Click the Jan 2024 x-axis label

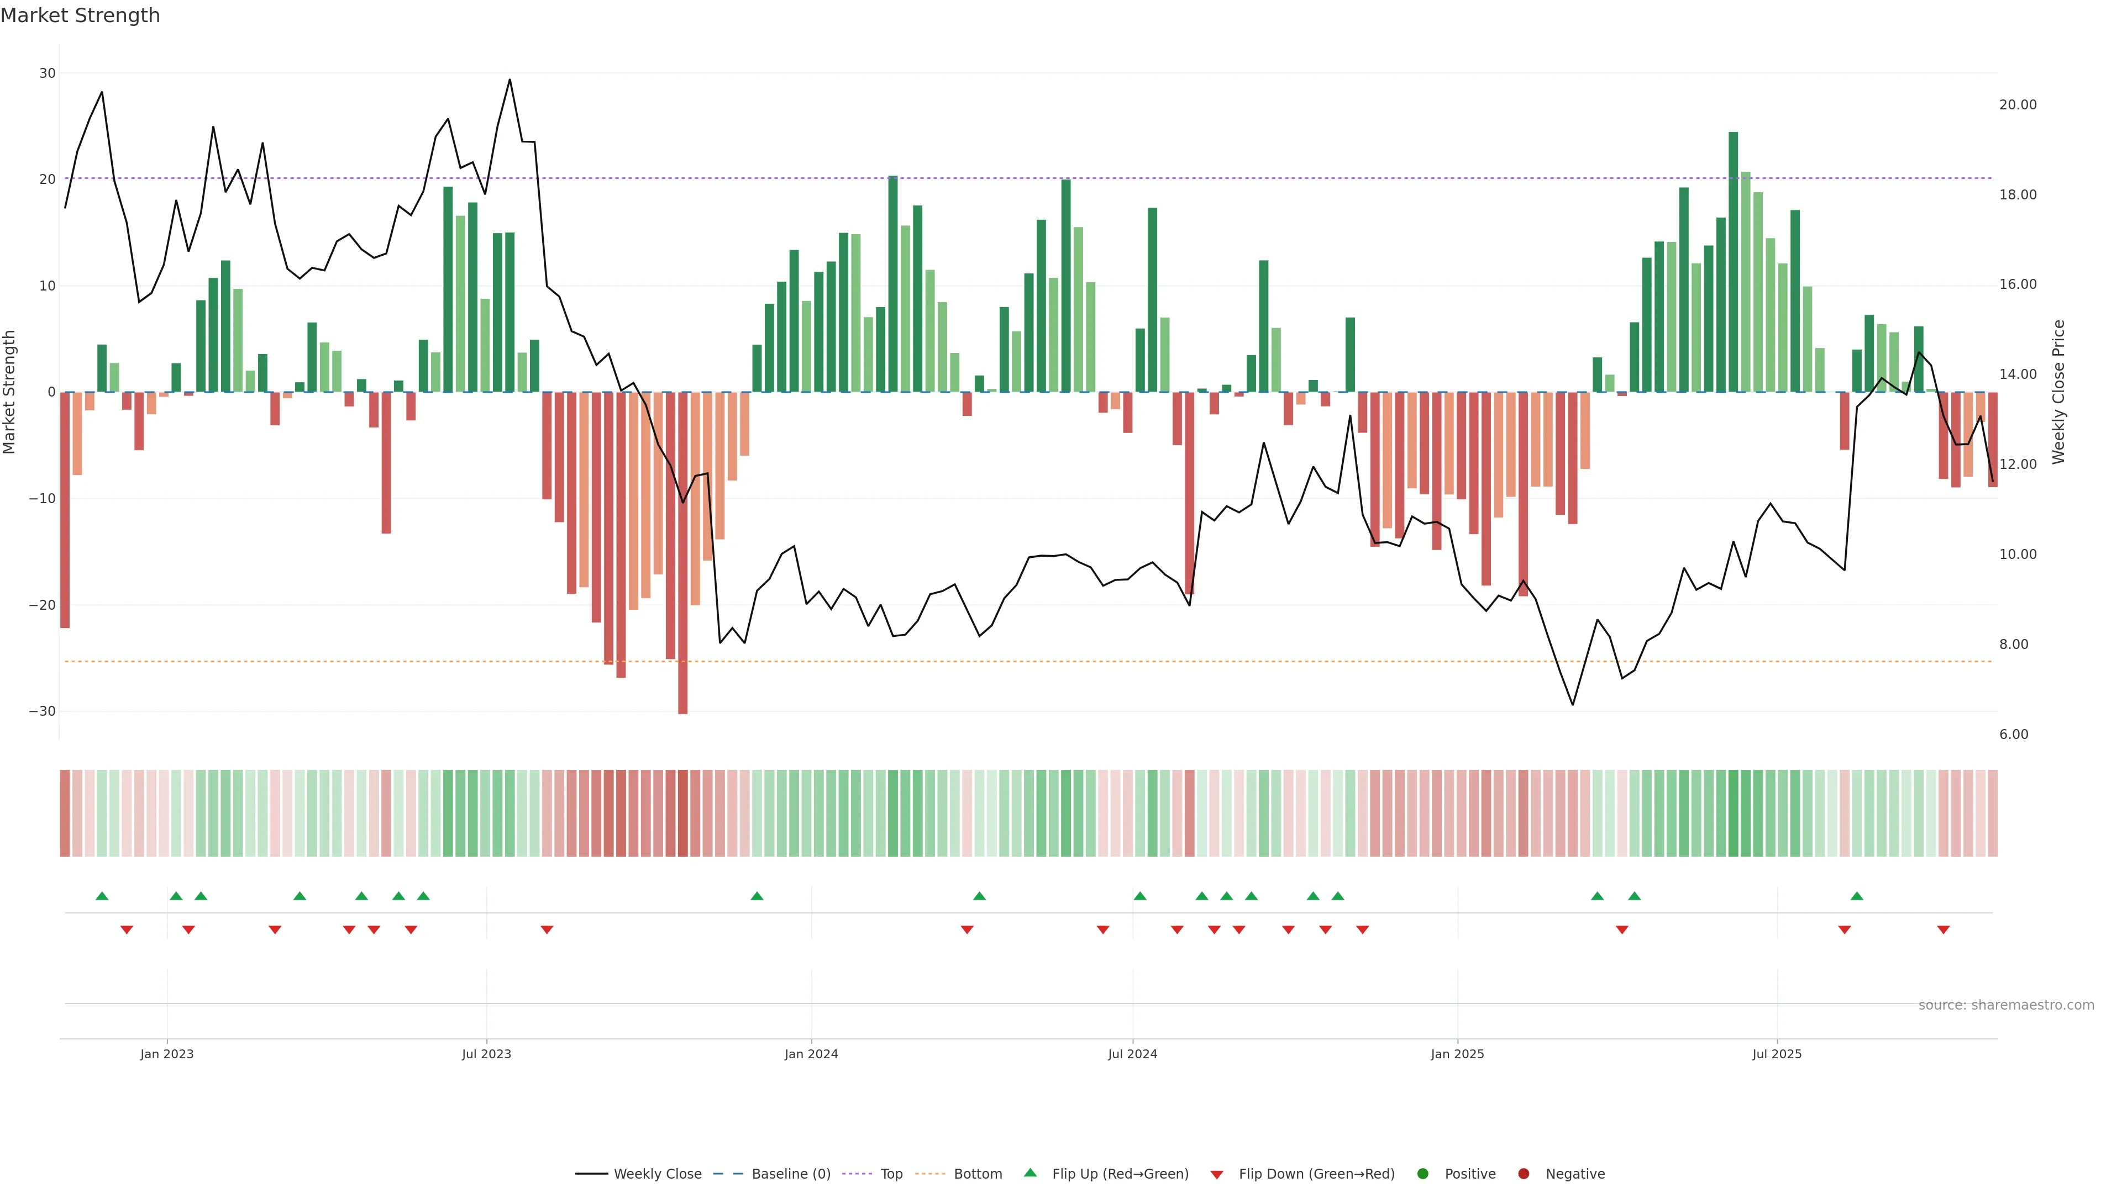[811, 1054]
